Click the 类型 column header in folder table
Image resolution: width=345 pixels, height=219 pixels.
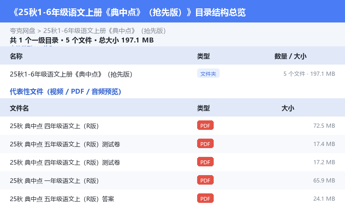tap(203, 56)
